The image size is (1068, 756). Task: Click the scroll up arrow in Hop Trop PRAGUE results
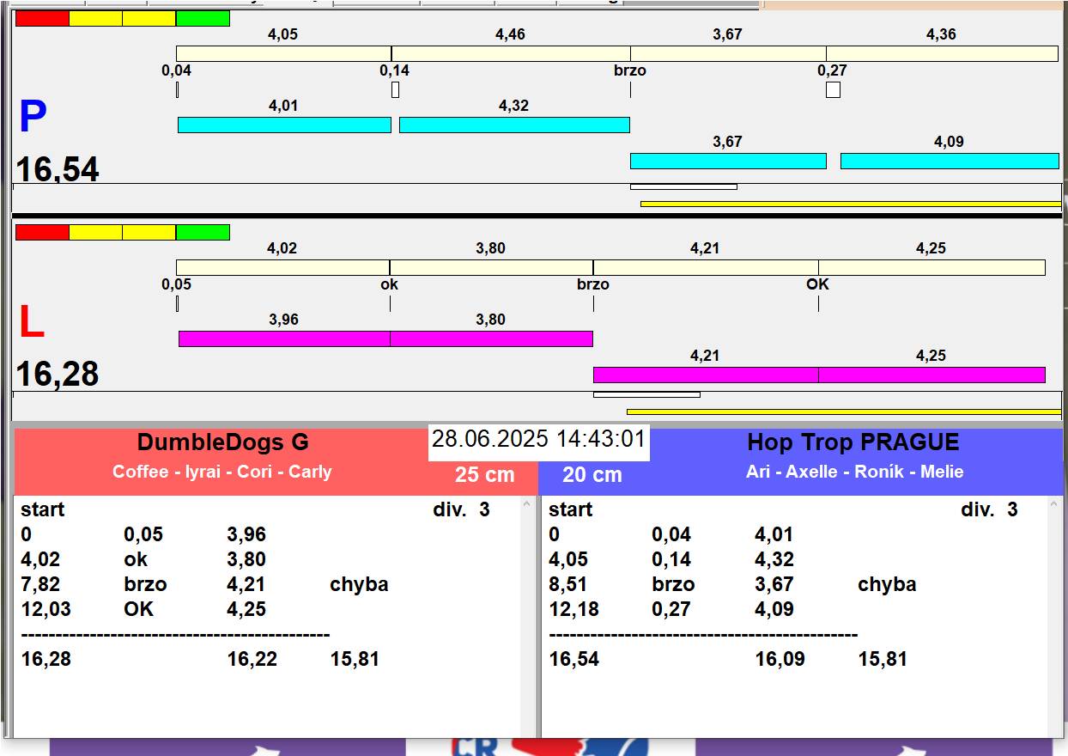(x=1055, y=506)
